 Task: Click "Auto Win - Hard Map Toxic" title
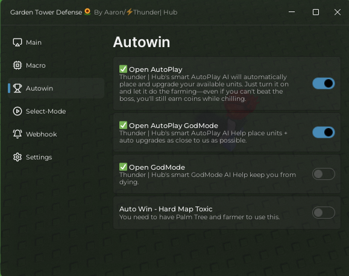(166, 209)
